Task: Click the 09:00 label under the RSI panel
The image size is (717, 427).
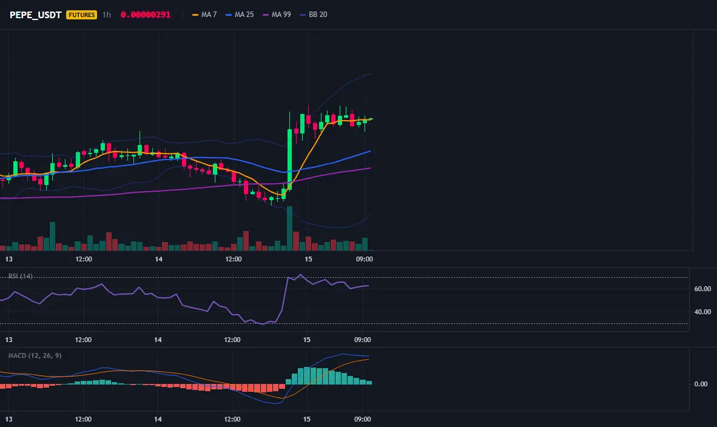Action: coord(362,340)
